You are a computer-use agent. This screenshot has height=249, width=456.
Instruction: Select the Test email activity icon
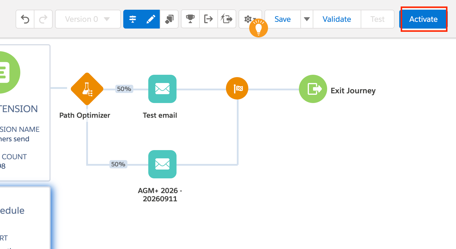pos(162,89)
